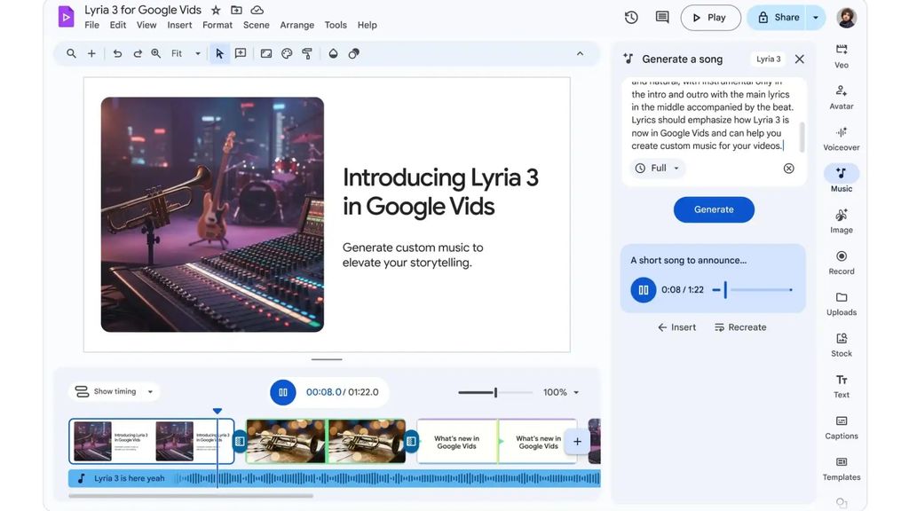Click Recreate to regenerate the song
The height and width of the screenshot is (511, 909).
click(739, 327)
